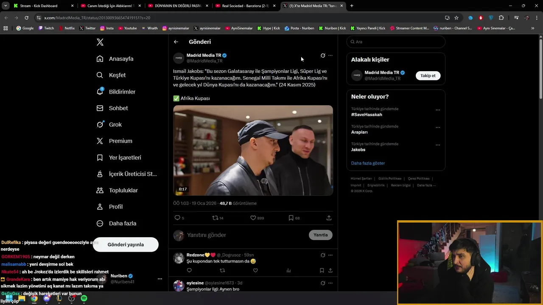Open tab search dropdown arrow
Viewport: 543px width, 305px height.
pos(6,6)
